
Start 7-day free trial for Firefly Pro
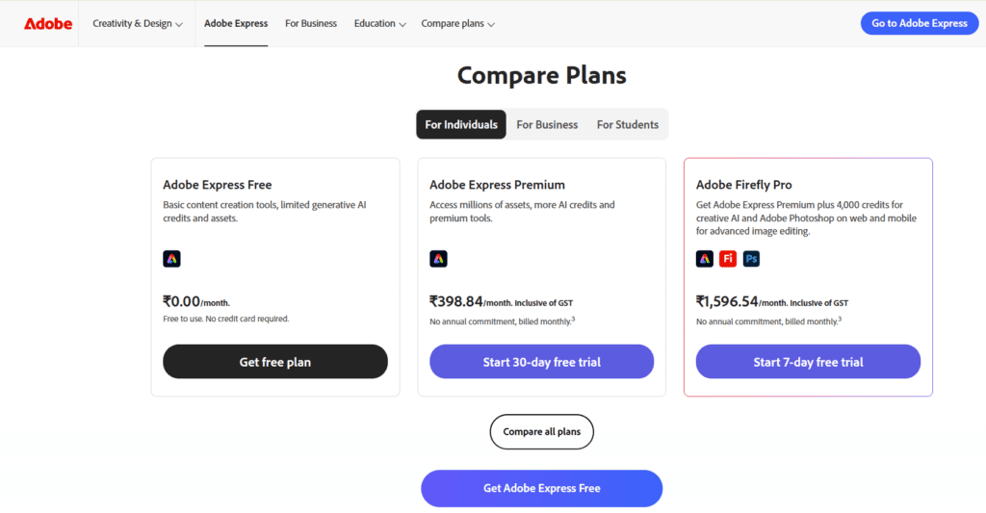click(808, 362)
